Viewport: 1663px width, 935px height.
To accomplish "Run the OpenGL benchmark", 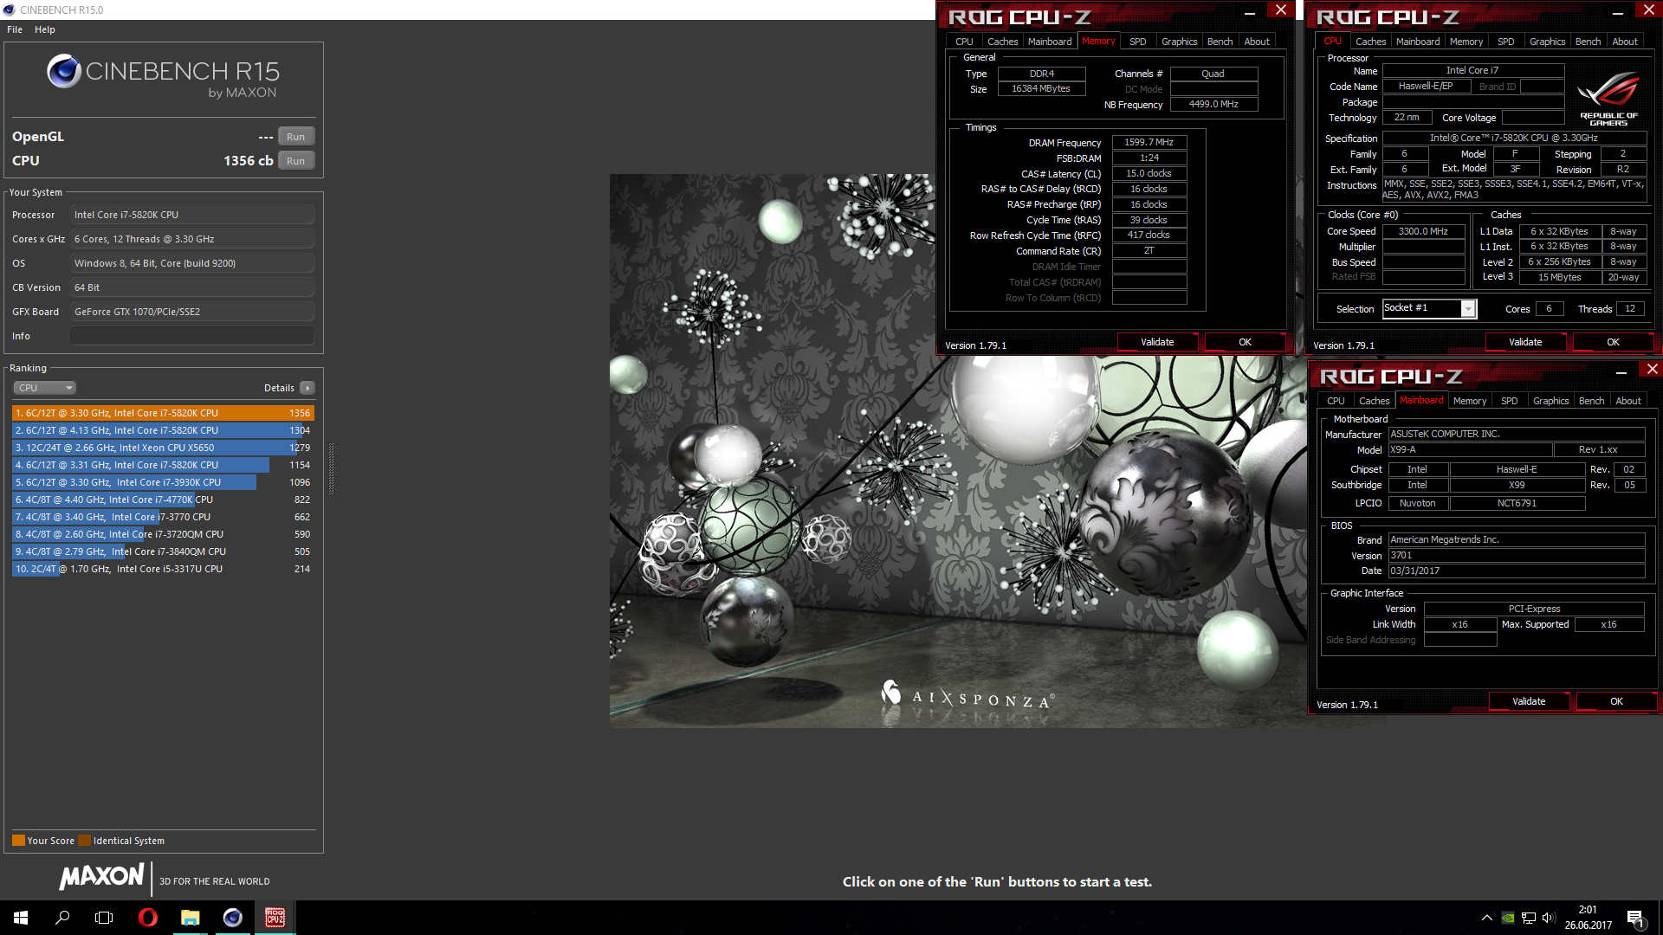I will [296, 137].
